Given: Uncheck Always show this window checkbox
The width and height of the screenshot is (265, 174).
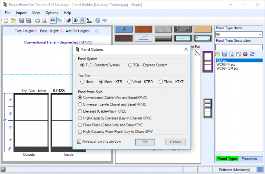Looking at the screenshot, I should pyautogui.click(x=79, y=142).
